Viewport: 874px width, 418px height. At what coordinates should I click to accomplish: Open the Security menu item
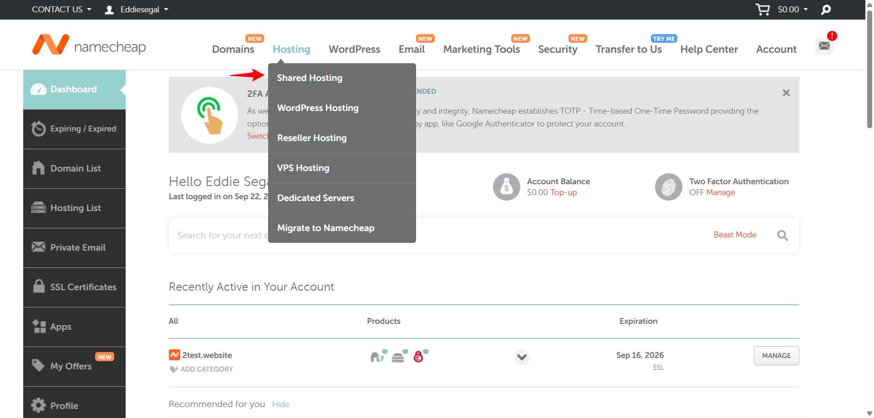coord(558,49)
